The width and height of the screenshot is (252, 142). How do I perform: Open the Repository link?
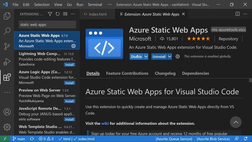click(228, 39)
